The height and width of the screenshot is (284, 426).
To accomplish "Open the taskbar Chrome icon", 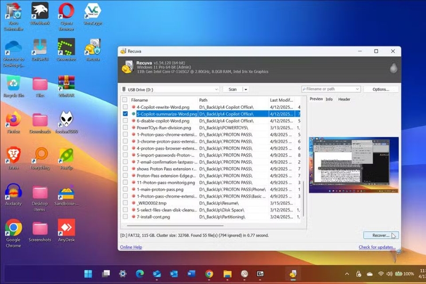I will coord(209,274).
